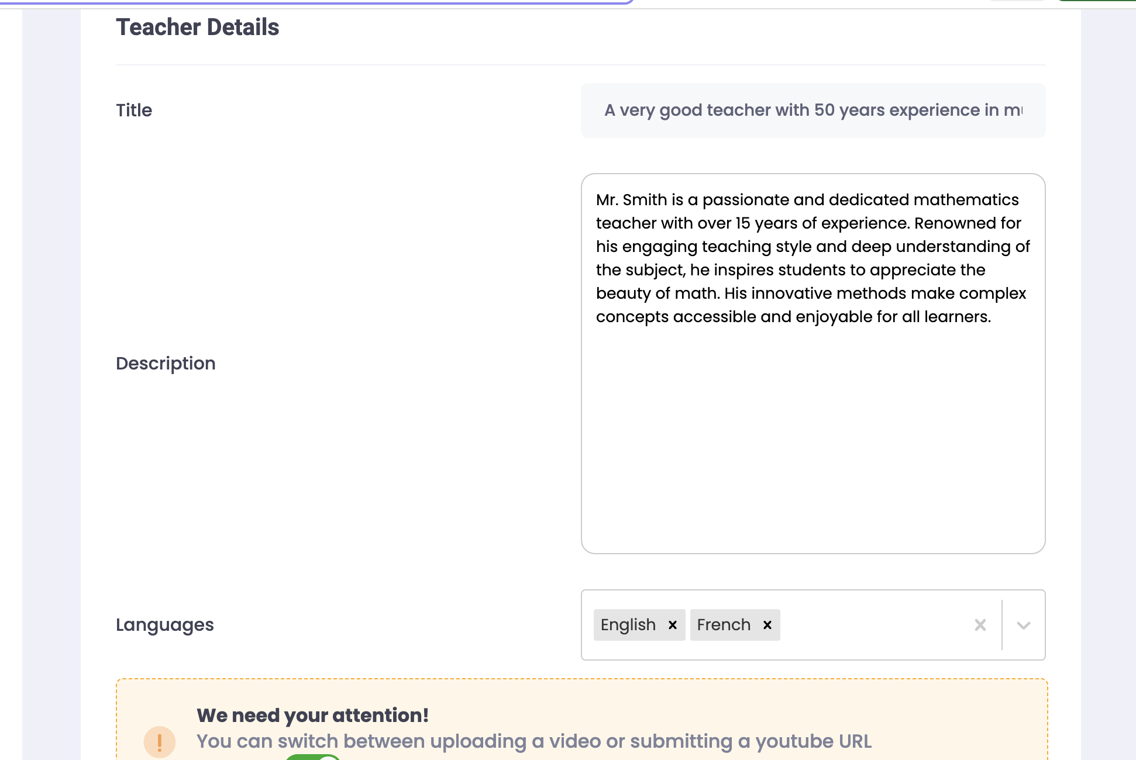
Task: Click the French language chip label
Action: pyautogui.click(x=724, y=625)
